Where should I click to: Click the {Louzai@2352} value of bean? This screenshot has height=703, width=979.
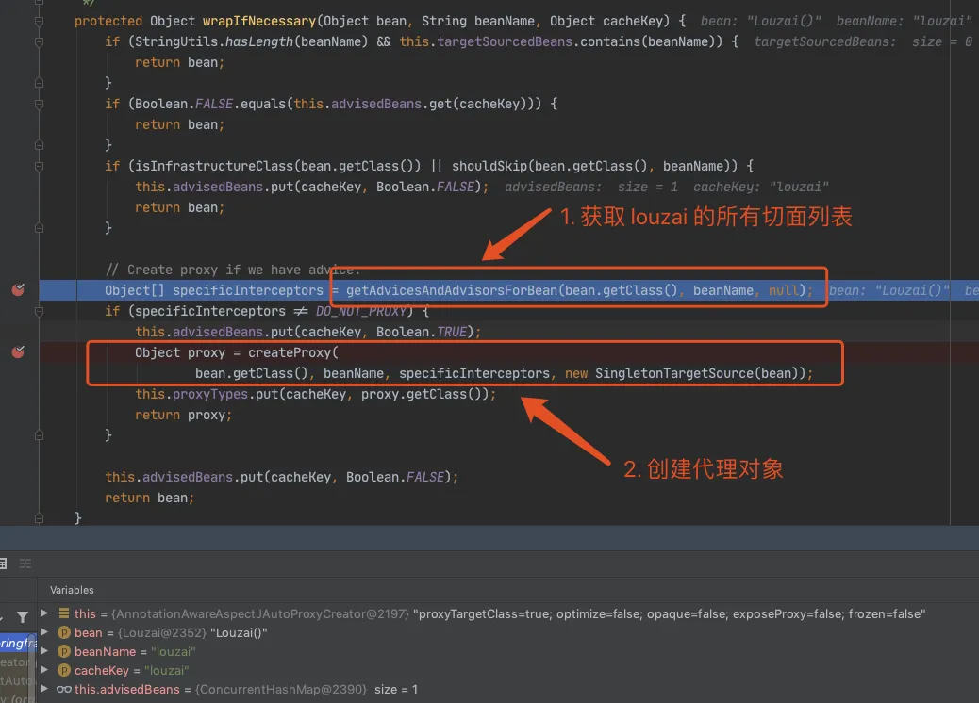(x=161, y=632)
